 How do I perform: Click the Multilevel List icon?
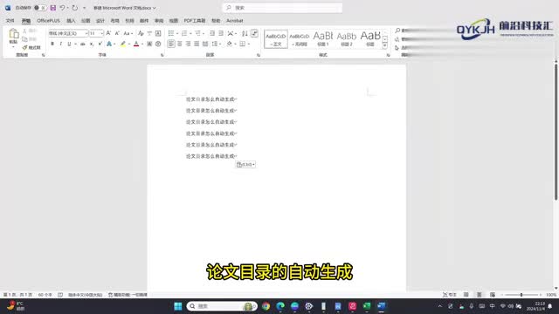tap(197, 33)
